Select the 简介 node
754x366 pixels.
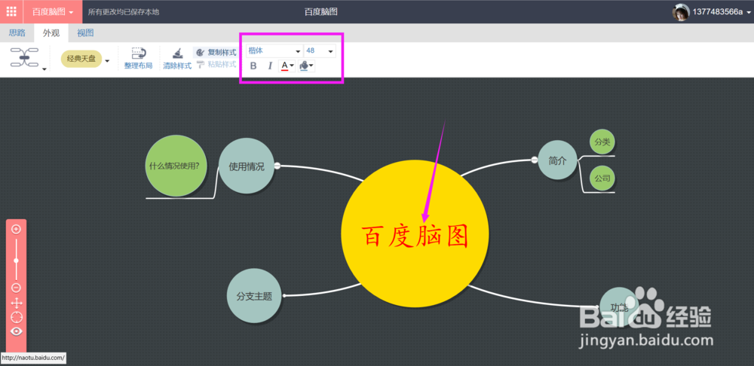pyautogui.click(x=557, y=160)
